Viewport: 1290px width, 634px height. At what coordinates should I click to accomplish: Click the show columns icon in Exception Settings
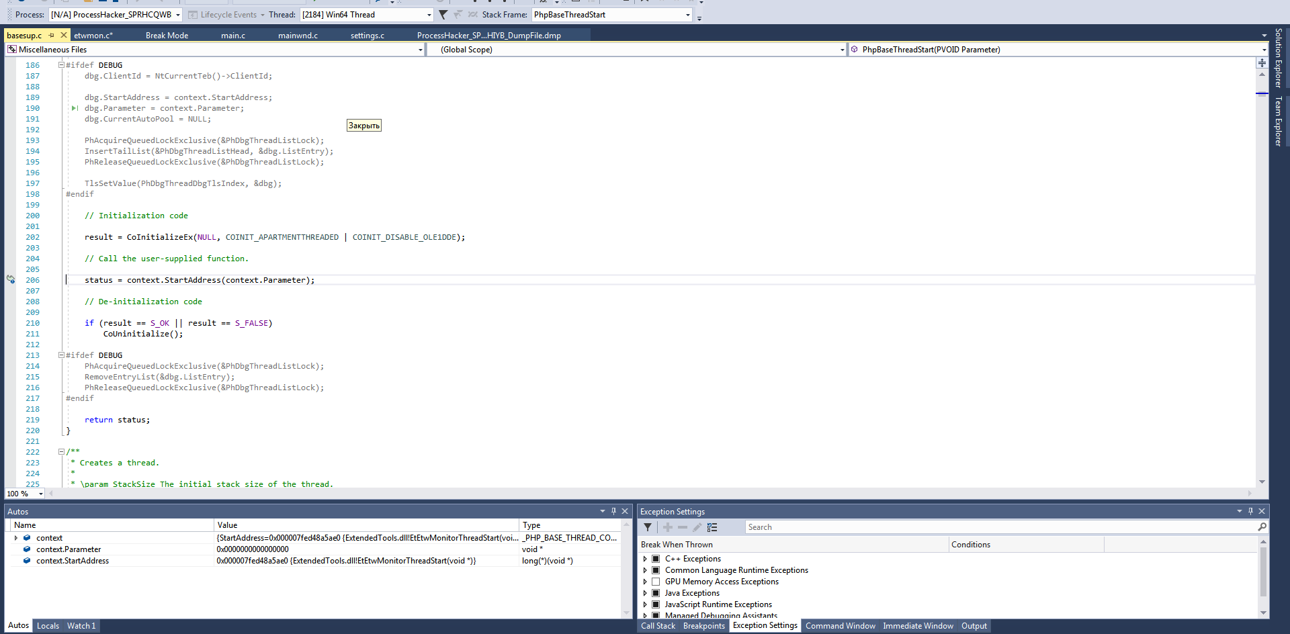click(x=713, y=527)
